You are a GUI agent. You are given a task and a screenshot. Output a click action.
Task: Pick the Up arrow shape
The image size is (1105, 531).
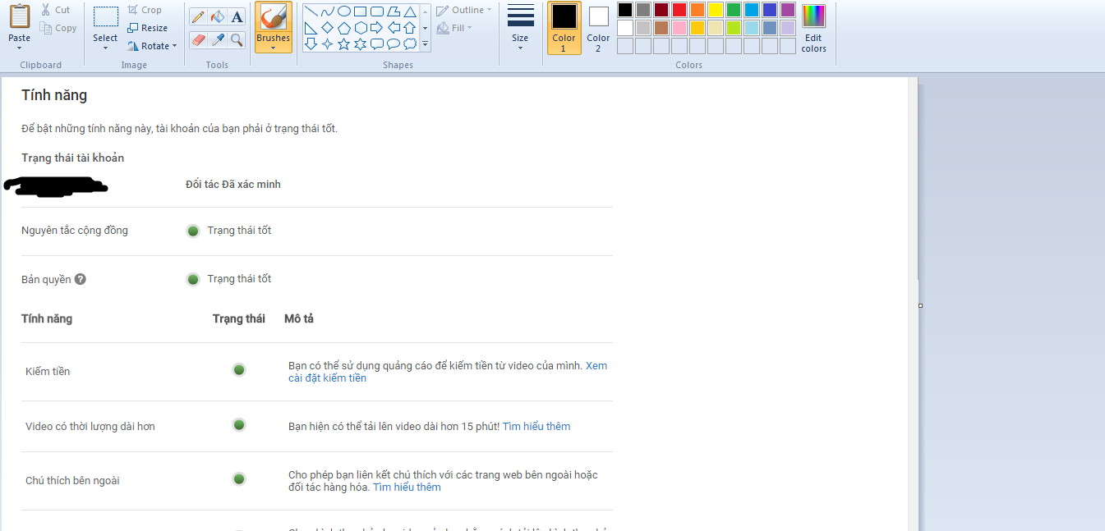[410, 28]
